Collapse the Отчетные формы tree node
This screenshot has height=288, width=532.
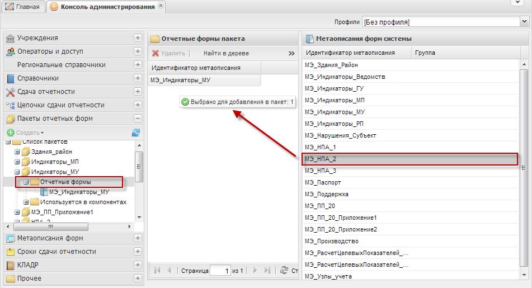coord(26,182)
